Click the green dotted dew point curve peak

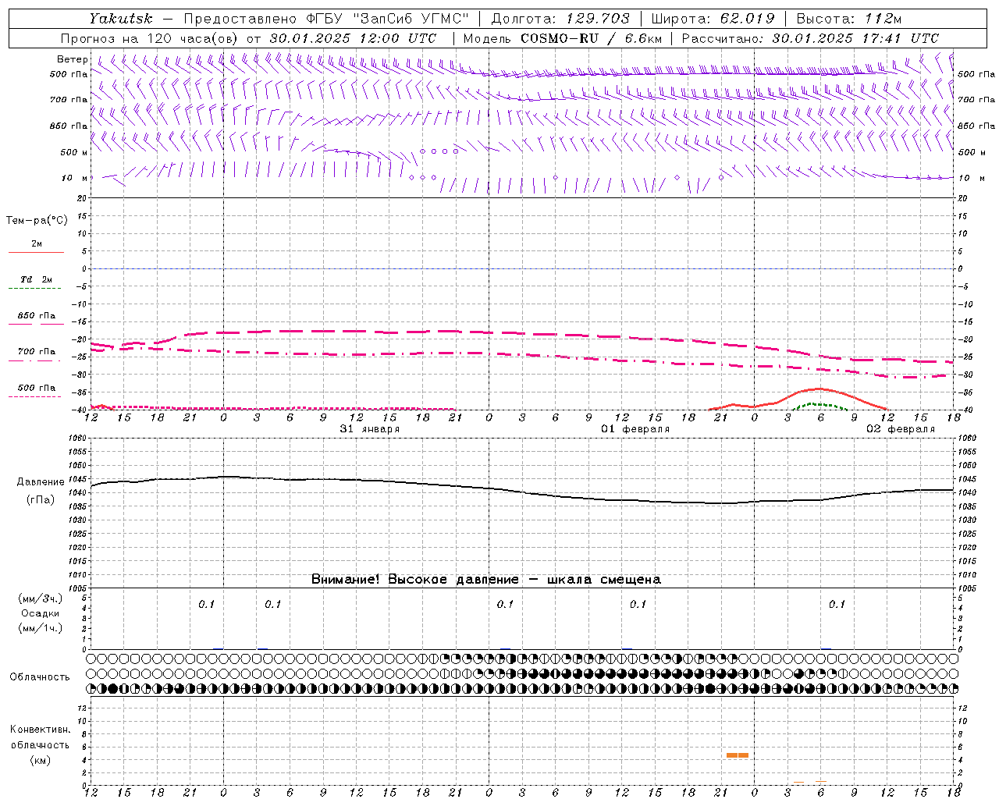tap(812, 403)
